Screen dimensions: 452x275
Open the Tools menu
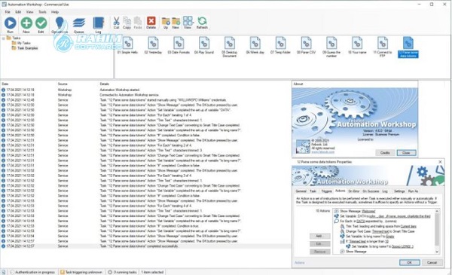42,12
